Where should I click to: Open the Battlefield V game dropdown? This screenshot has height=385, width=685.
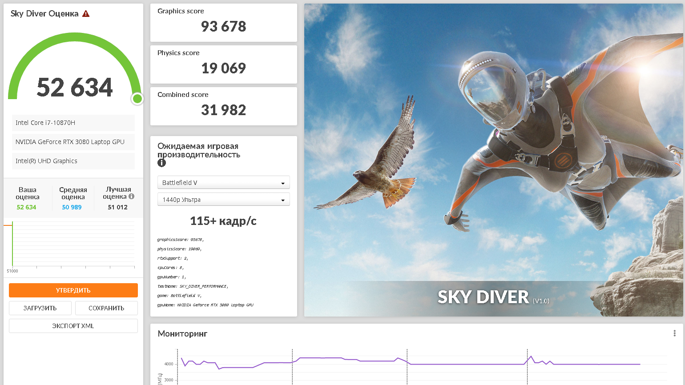224,183
